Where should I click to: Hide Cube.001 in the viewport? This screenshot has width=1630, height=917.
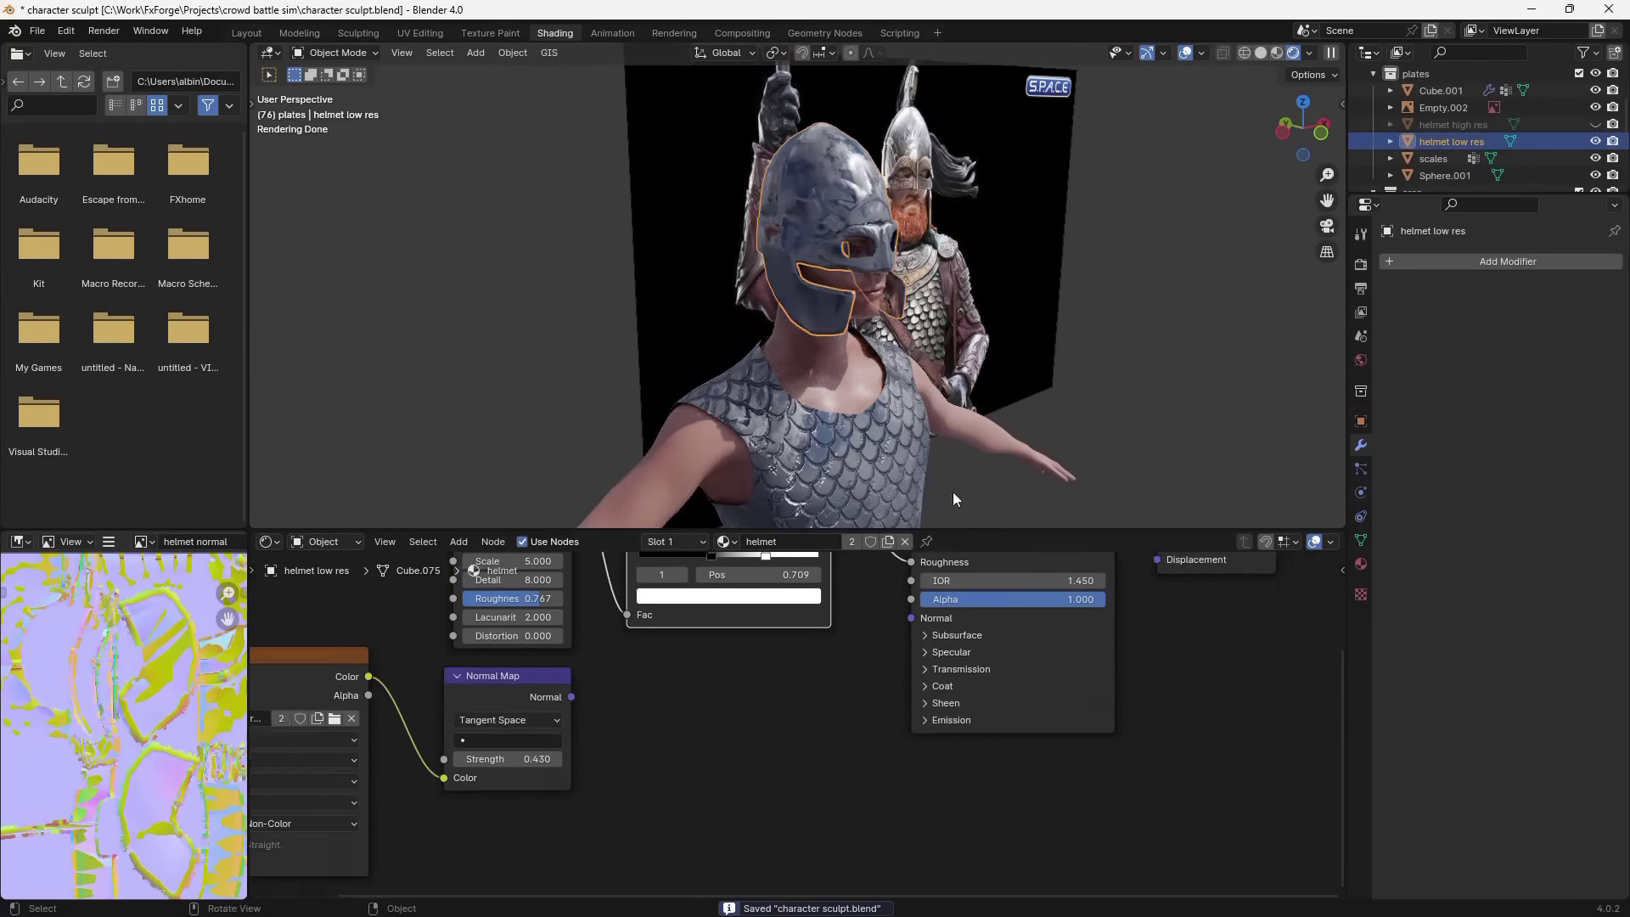[1595, 90]
